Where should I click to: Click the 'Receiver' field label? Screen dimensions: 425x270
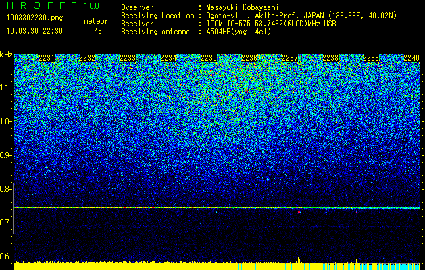pos(137,24)
